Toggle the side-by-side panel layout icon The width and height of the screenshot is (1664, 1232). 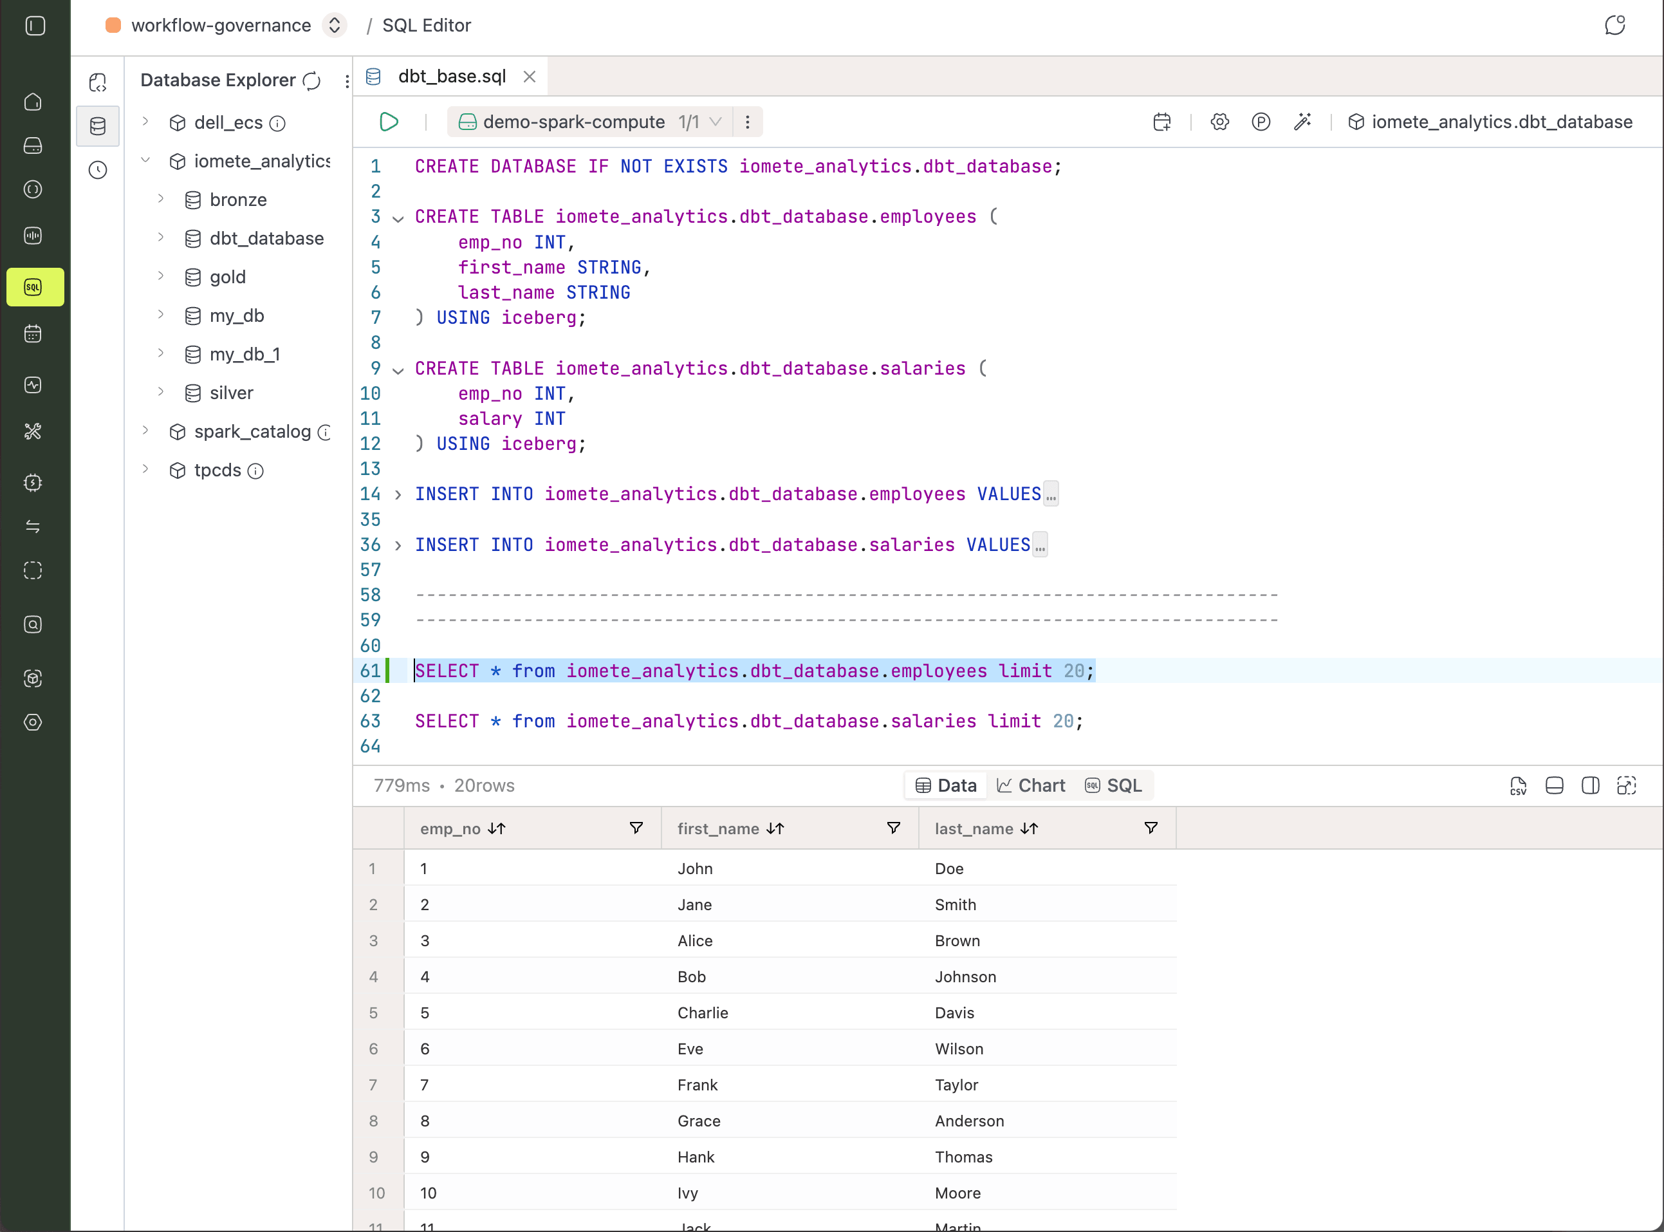click(x=1589, y=785)
